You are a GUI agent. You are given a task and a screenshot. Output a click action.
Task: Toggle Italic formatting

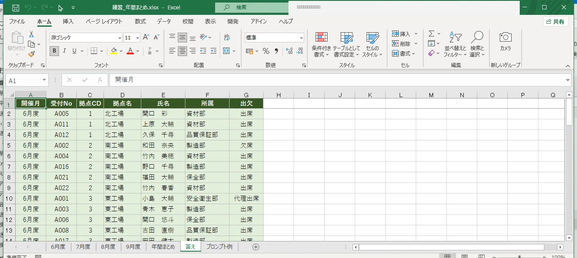coord(64,51)
